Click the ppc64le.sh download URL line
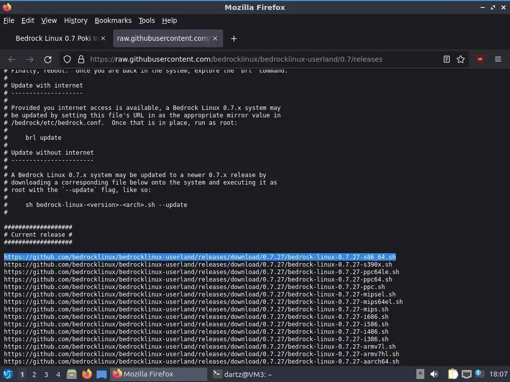The image size is (510, 382). (x=201, y=272)
